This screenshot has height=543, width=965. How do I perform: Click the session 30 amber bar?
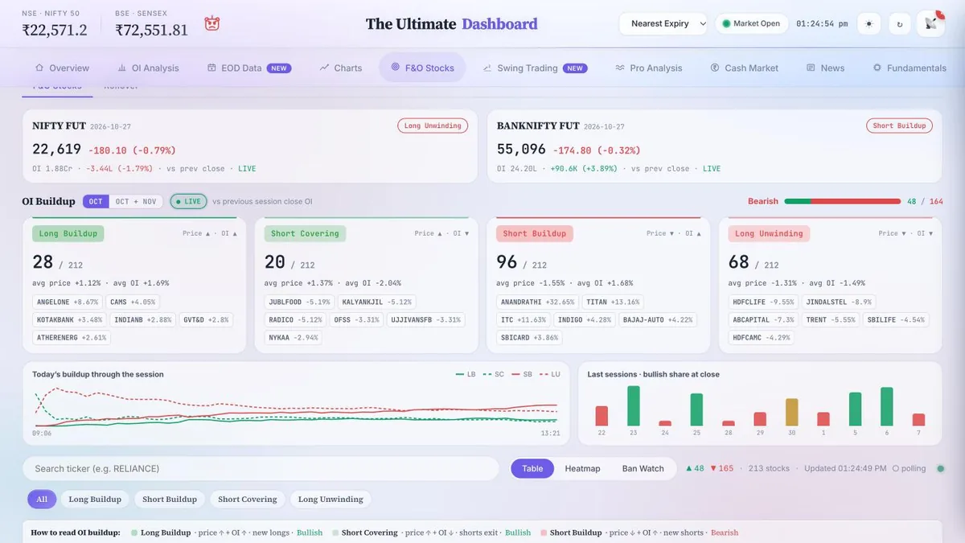pos(791,412)
